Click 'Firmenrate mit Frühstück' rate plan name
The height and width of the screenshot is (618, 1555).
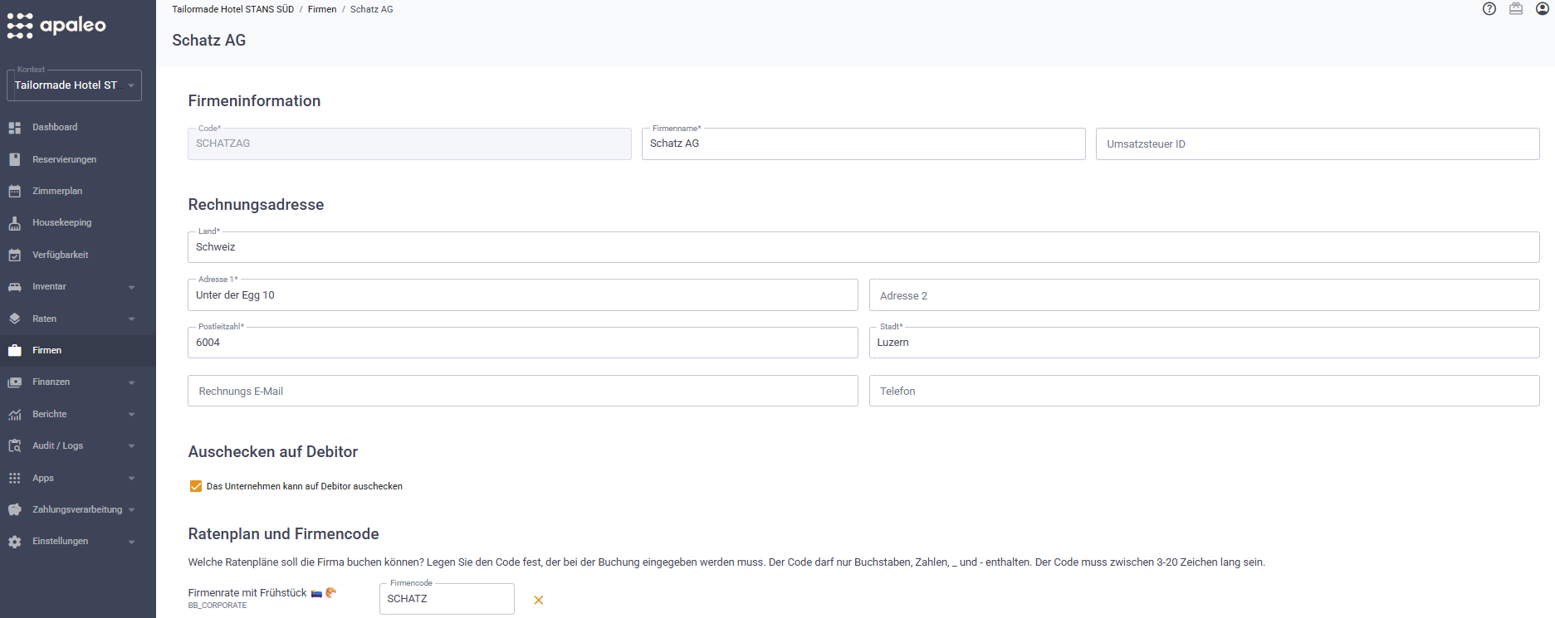(x=247, y=592)
